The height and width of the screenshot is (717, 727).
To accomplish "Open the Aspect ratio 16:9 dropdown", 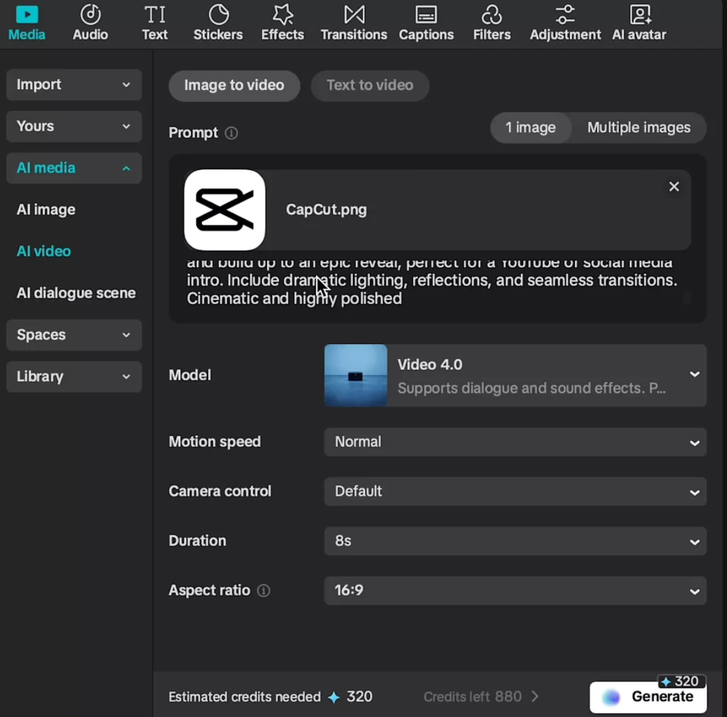I will click(515, 591).
